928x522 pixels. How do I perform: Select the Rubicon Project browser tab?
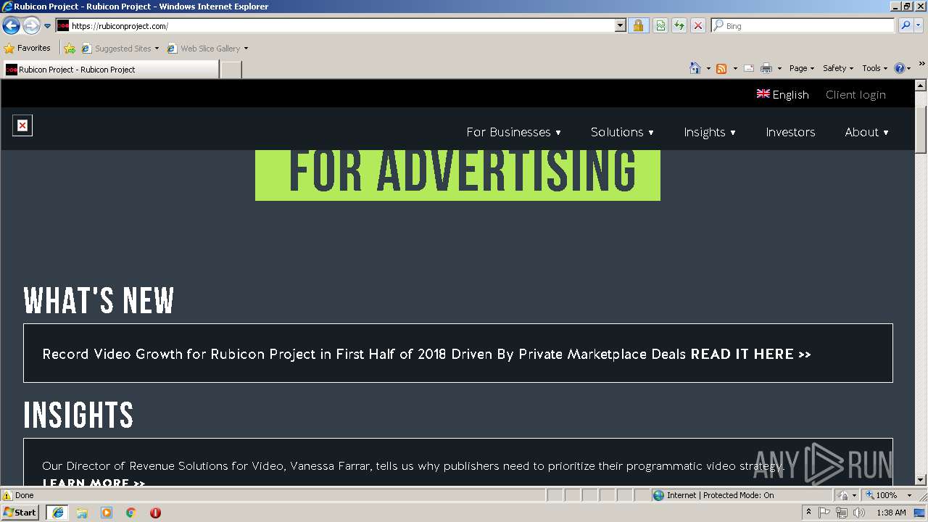[110, 69]
